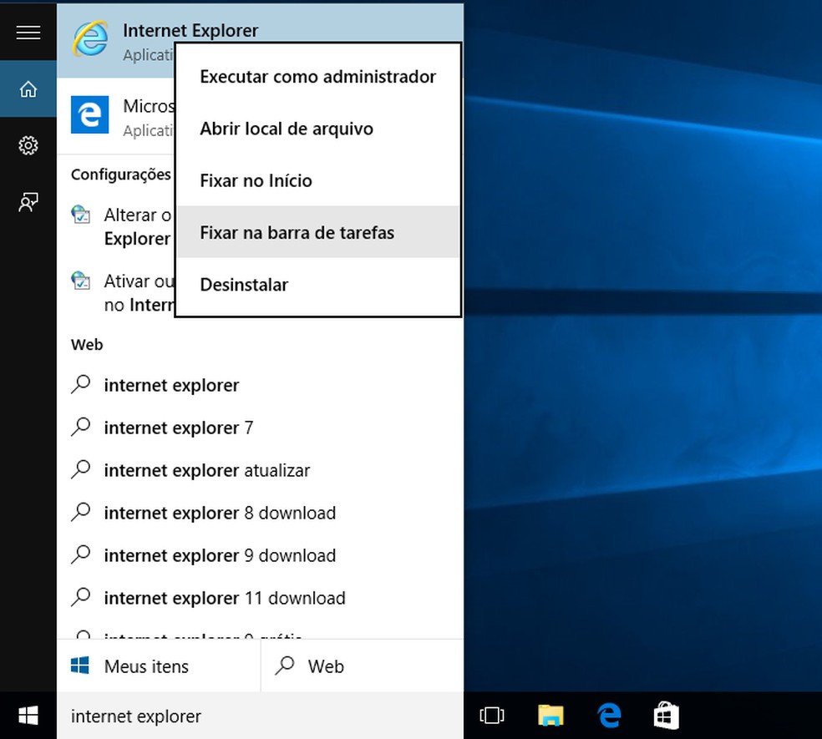
Task: Choose 'Fixar na barra de tarefas'
Action: tap(297, 232)
